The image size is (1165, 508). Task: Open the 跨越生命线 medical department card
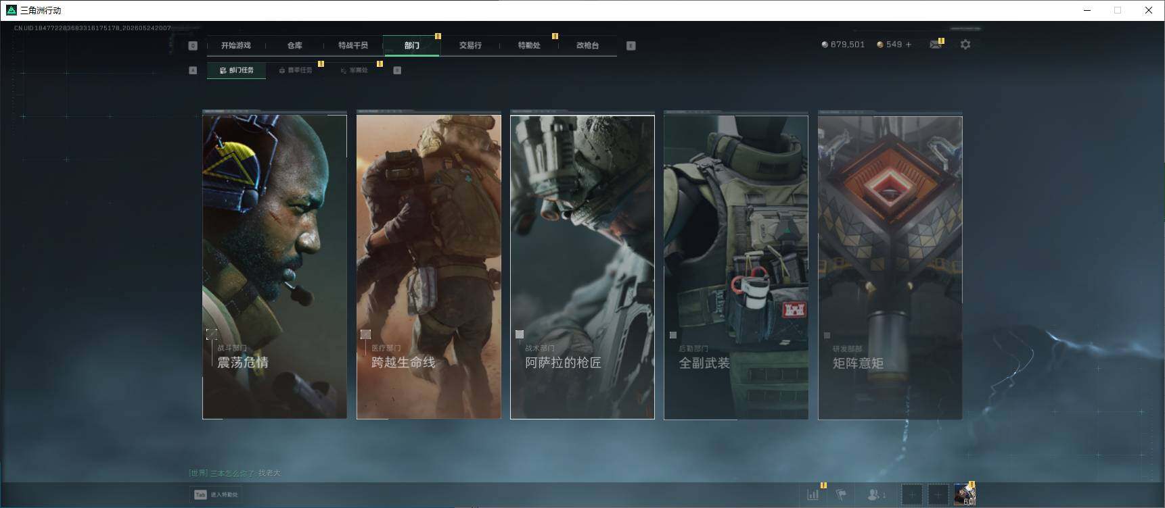(429, 266)
